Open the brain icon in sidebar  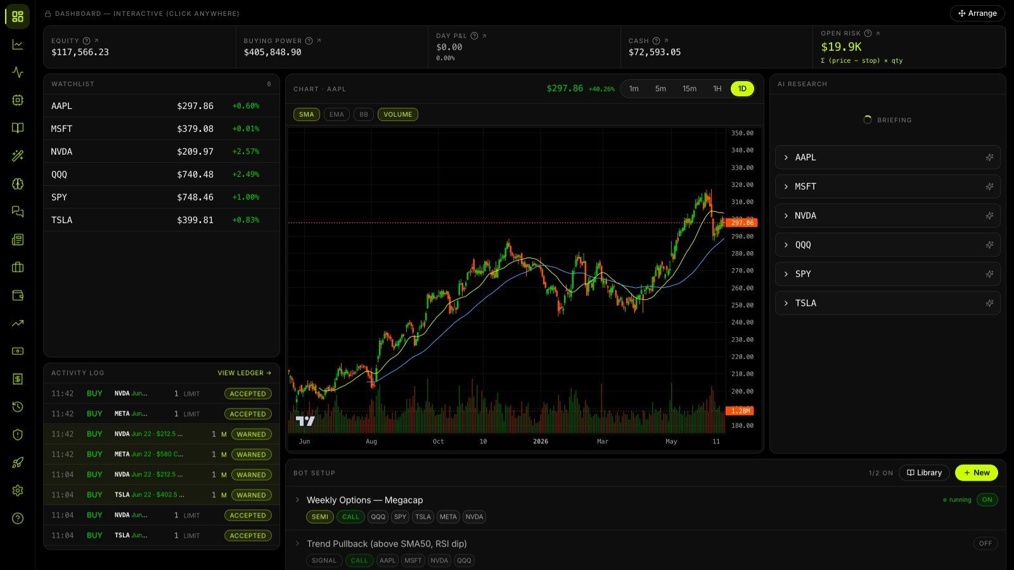coord(18,184)
